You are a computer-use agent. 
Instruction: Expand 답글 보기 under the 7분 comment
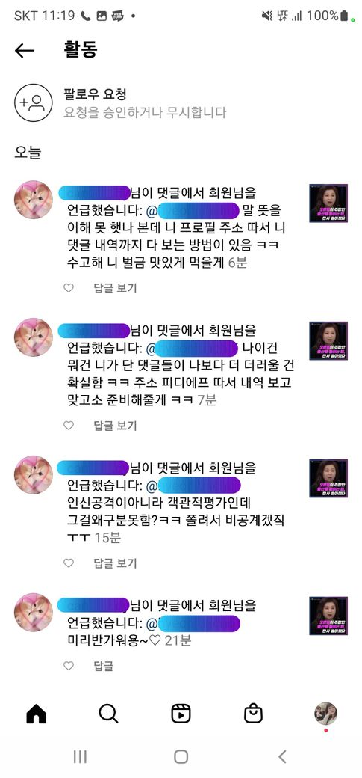click(x=116, y=425)
